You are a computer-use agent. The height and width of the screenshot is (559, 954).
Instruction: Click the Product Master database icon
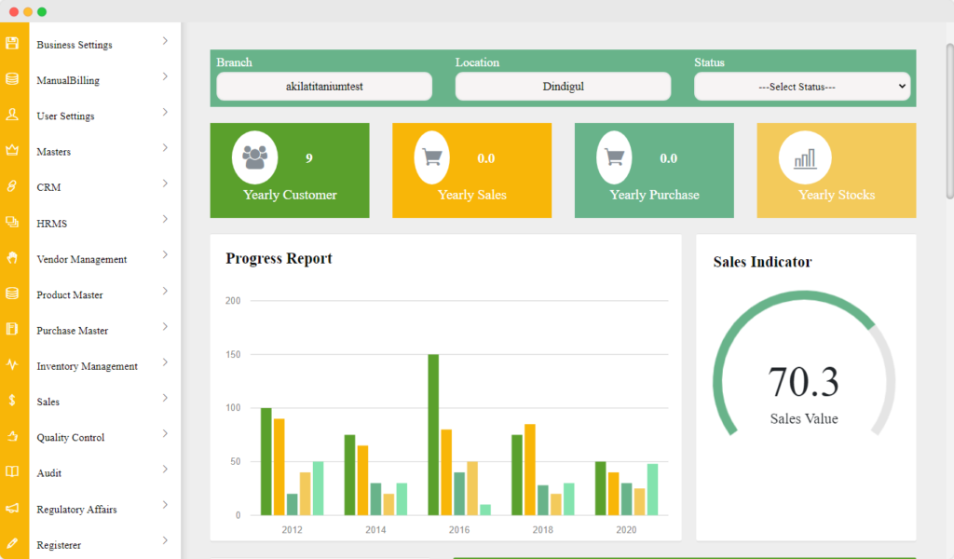[12, 293]
